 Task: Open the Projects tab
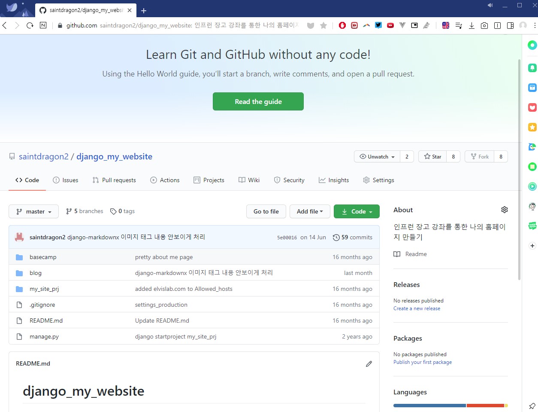click(x=209, y=180)
